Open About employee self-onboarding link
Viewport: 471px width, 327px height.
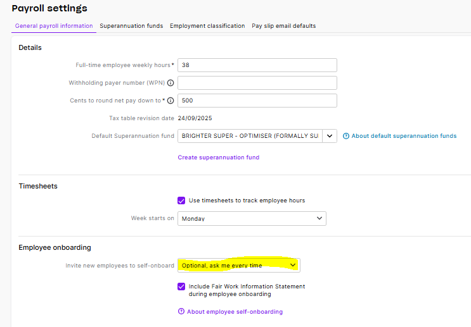point(235,312)
